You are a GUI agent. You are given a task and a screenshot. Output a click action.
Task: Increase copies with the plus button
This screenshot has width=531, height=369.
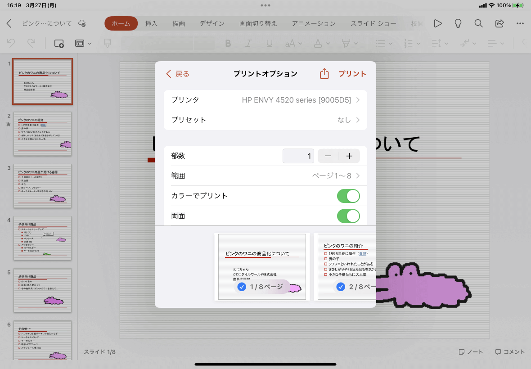(349, 156)
